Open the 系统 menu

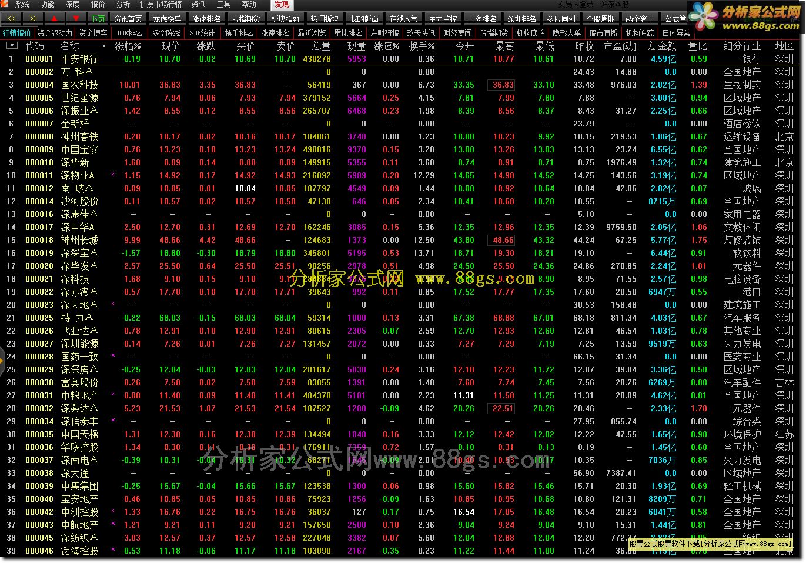click(22, 4)
